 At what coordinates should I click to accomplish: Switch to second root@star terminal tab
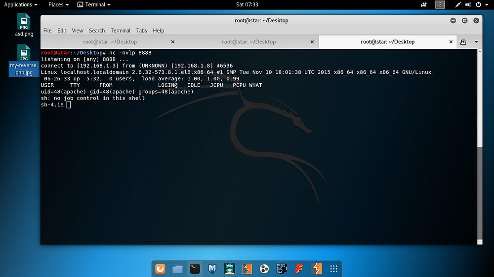(x=249, y=42)
